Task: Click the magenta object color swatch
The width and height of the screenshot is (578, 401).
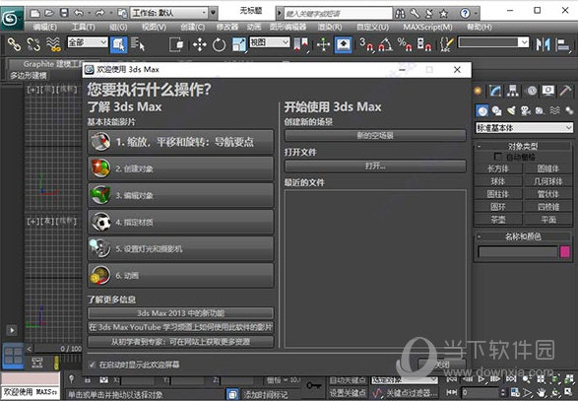Action: 565,252
